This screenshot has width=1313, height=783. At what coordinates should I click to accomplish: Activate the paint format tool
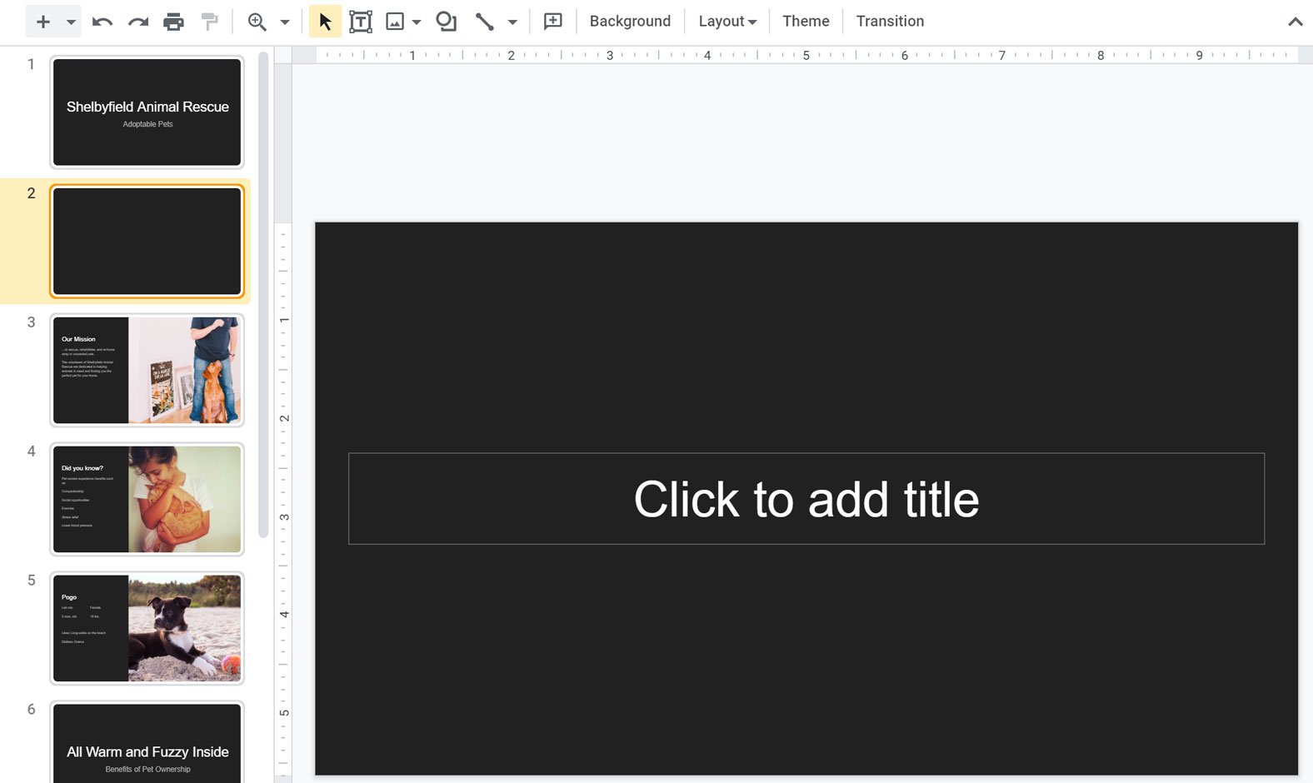[x=209, y=22]
